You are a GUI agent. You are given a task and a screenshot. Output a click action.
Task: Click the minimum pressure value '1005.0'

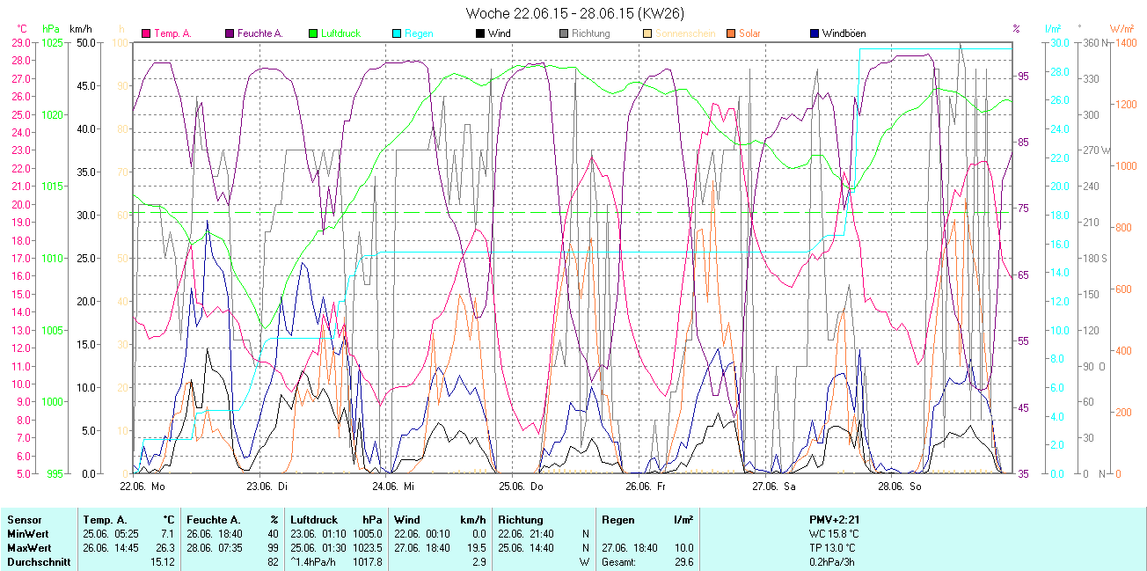(x=367, y=534)
